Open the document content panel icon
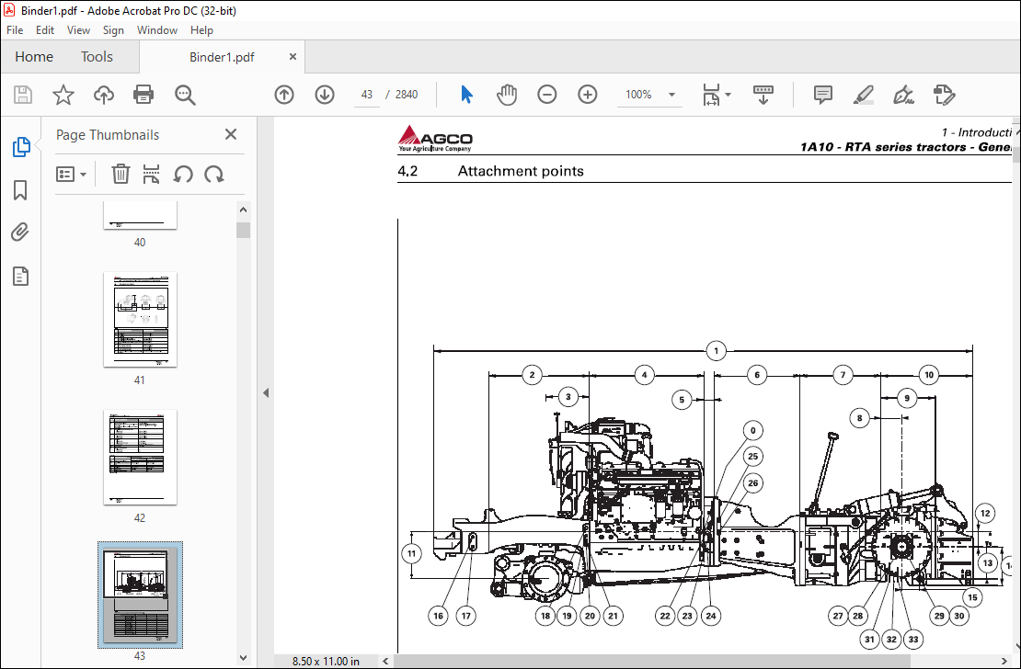 click(21, 276)
